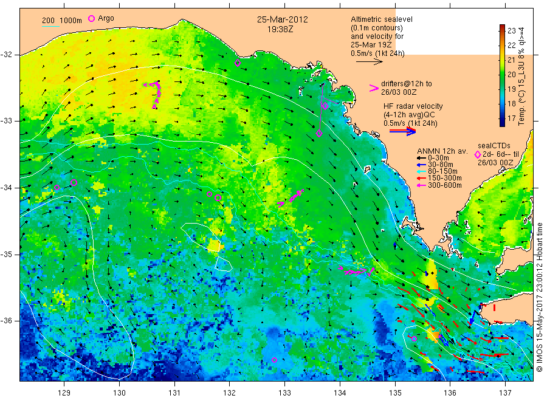The width and height of the screenshot is (547, 401).
Task: Click the HF radar velocity label
Action: click(x=413, y=106)
